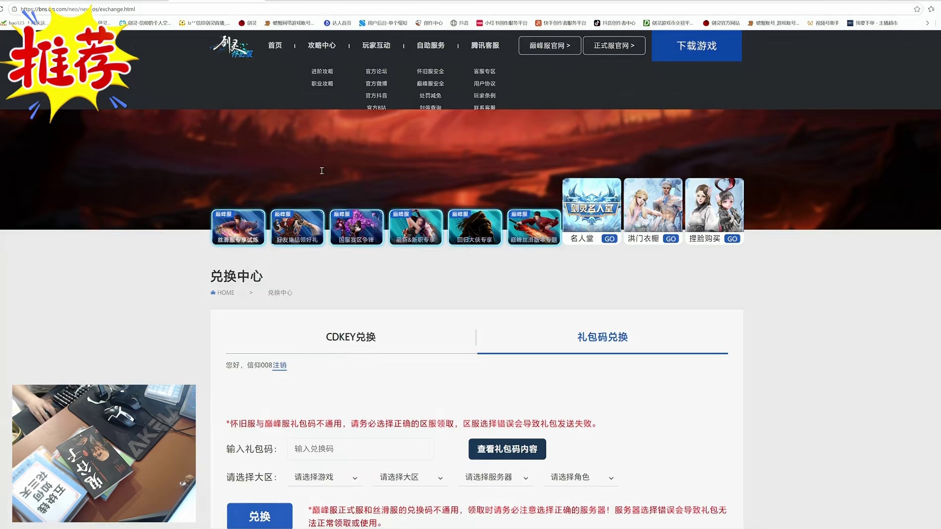The width and height of the screenshot is (941, 529).
Task: Open the 首页 nav menu
Action: coord(275,45)
